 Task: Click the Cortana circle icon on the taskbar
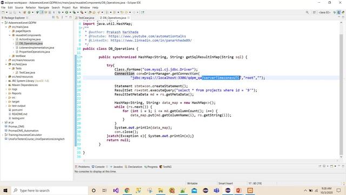click(x=94, y=190)
